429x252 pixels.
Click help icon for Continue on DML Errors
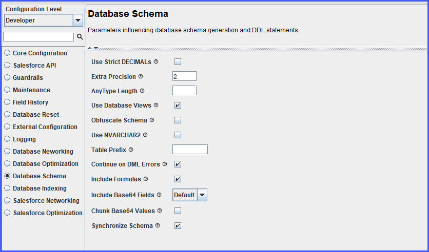pyautogui.click(x=165, y=164)
